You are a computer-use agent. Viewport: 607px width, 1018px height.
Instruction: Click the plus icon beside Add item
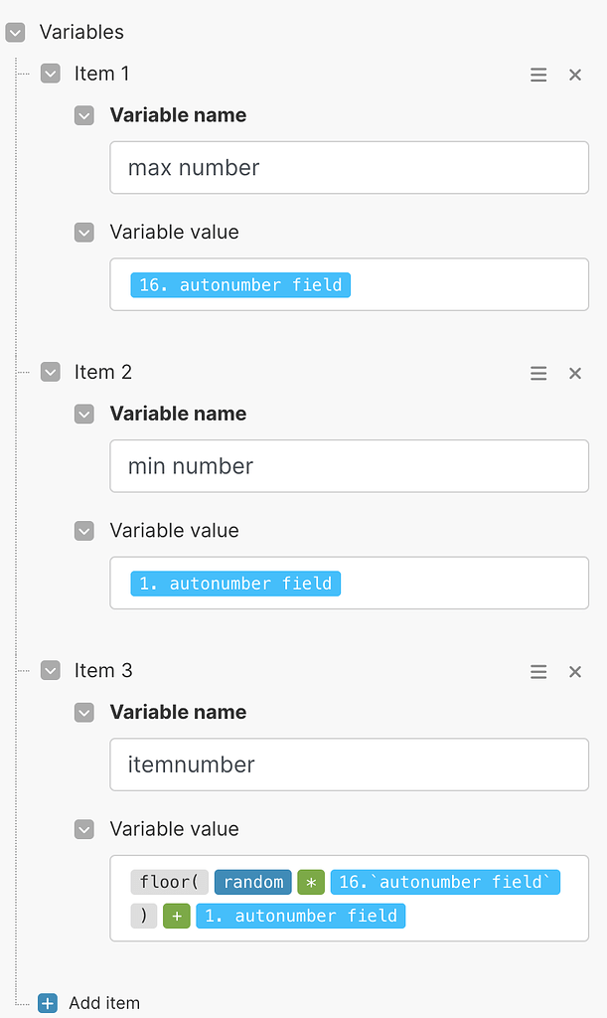pos(48,1003)
